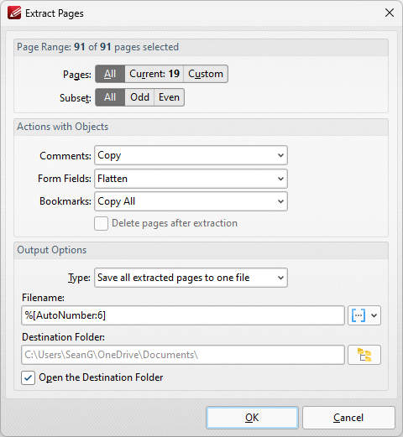Click the Destination Folder path field

183,355
